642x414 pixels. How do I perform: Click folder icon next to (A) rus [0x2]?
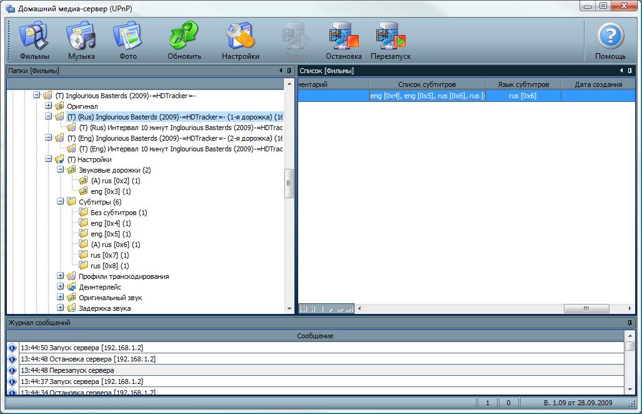click(x=83, y=181)
